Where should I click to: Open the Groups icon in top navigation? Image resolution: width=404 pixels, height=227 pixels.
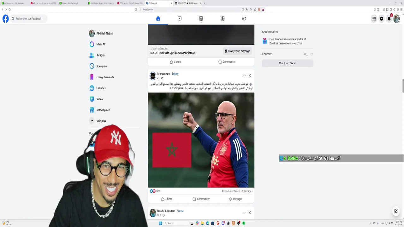click(x=223, y=19)
